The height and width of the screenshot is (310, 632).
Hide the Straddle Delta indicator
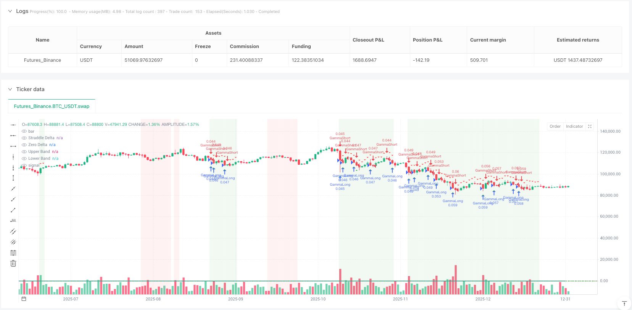(x=24, y=138)
